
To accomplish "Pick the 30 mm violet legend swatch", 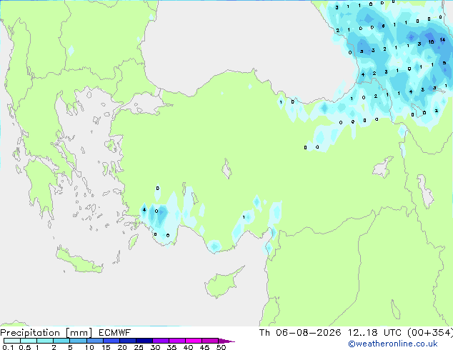I will (x=161, y=341).
